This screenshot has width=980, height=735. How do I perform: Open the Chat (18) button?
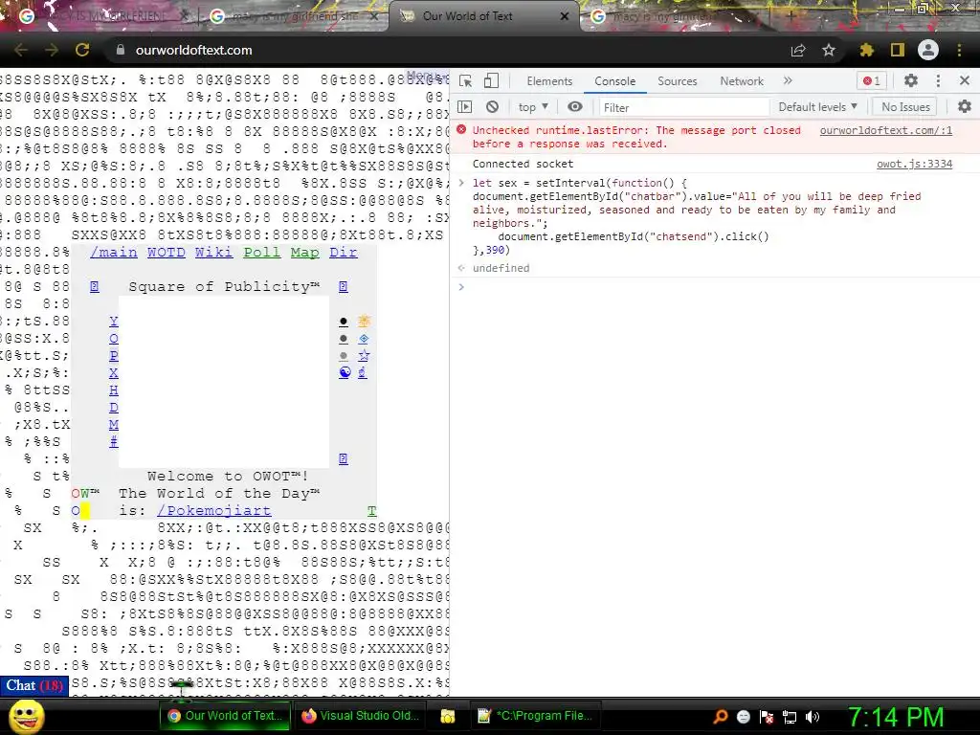point(34,685)
